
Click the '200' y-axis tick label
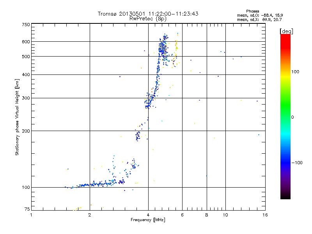26,131
